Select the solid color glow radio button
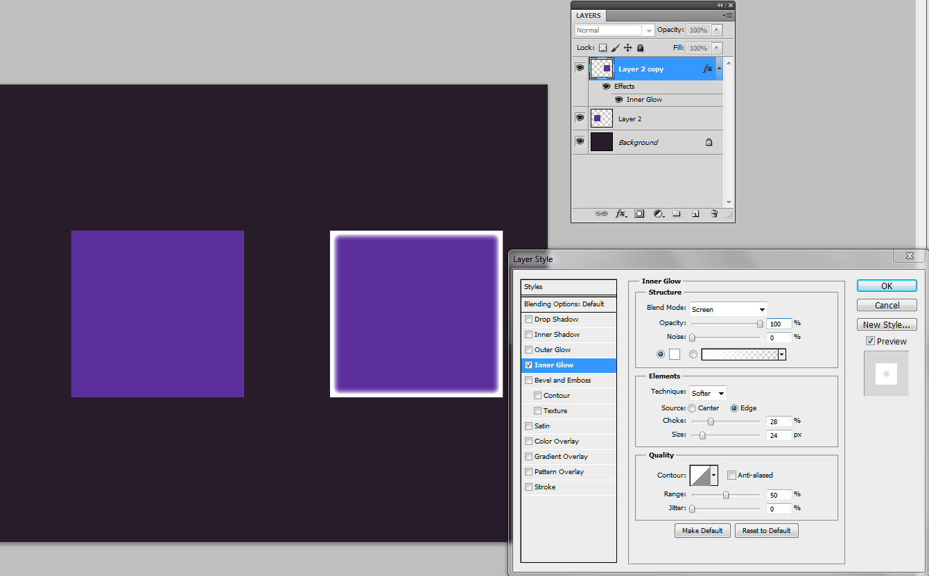The width and height of the screenshot is (929, 576). click(x=661, y=354)
